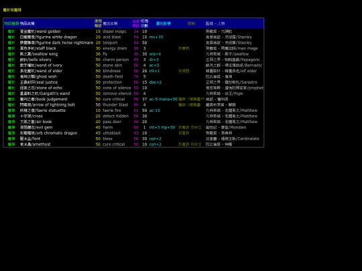Select the 'book judgement' item name
This screenshot has width=362, height=271.
pyautogui.click(x=44, y=99)
